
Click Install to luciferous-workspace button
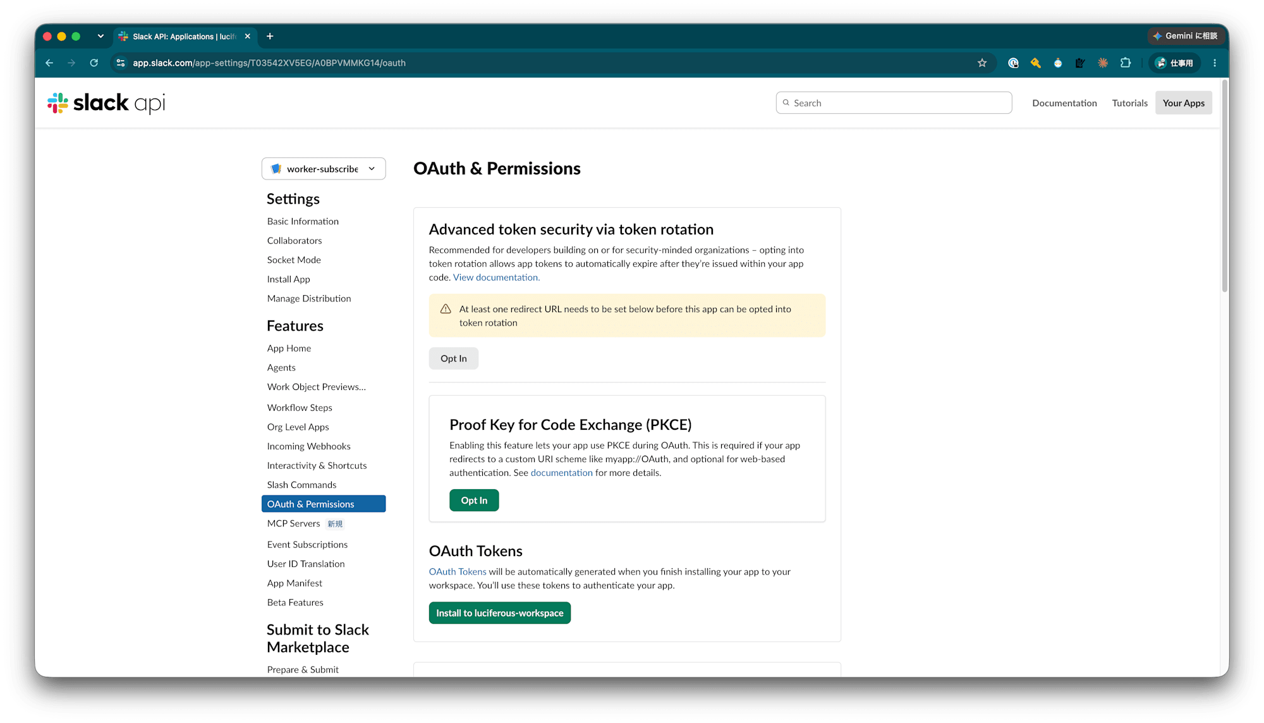500,613
